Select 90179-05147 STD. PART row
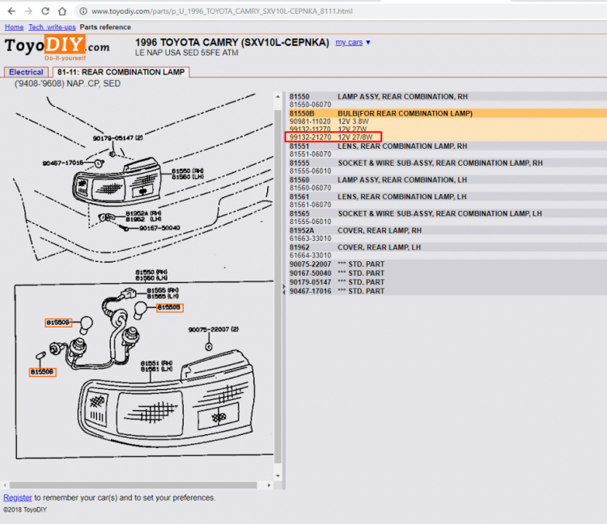The image size is (607, 524). 448,282
